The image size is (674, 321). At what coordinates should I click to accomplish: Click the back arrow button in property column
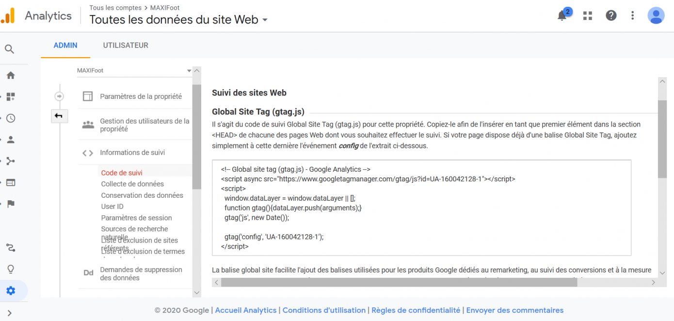pyautogui.click(x=60, y=116)
